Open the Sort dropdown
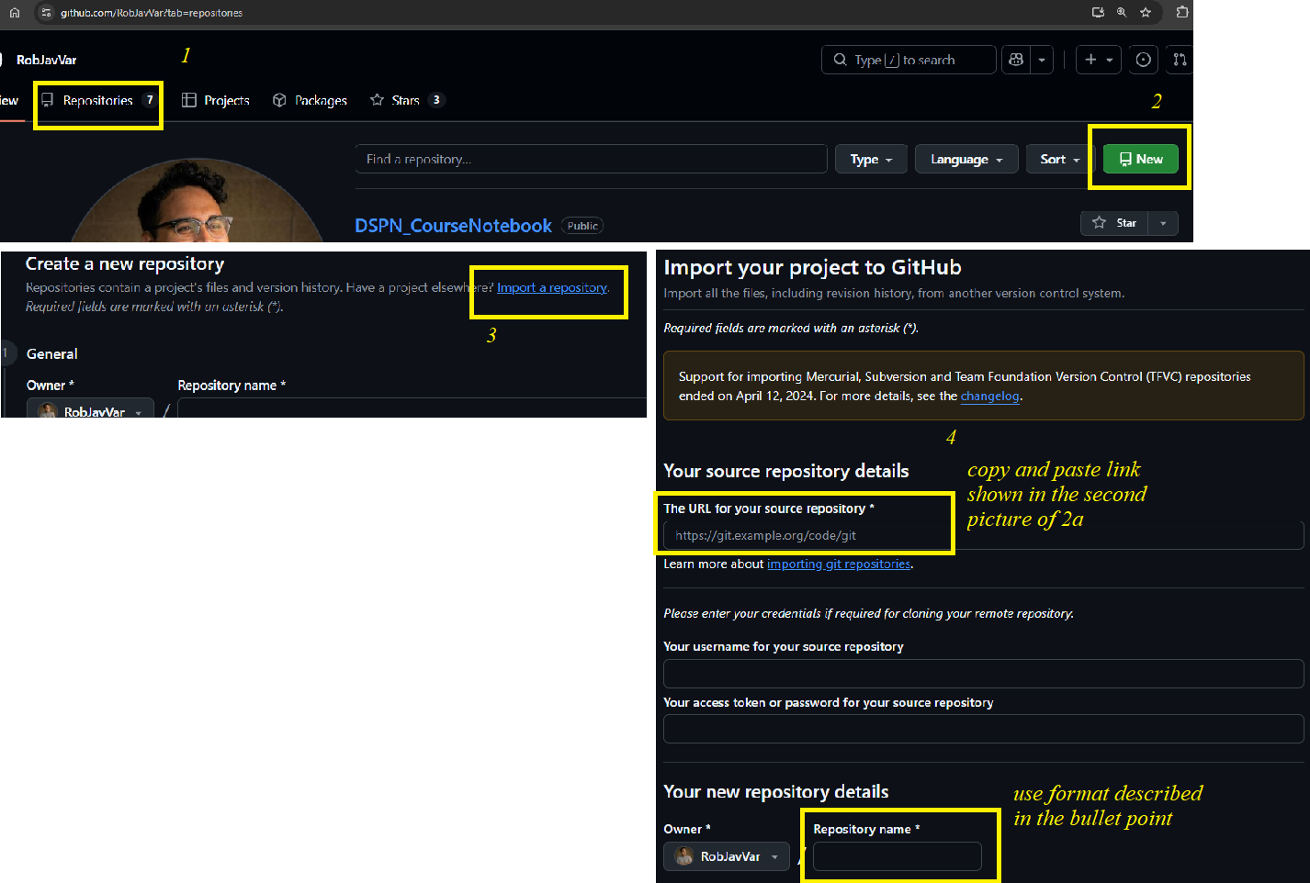The height and width of the screenshot is (883, 1310). (x=1057, y=159)
